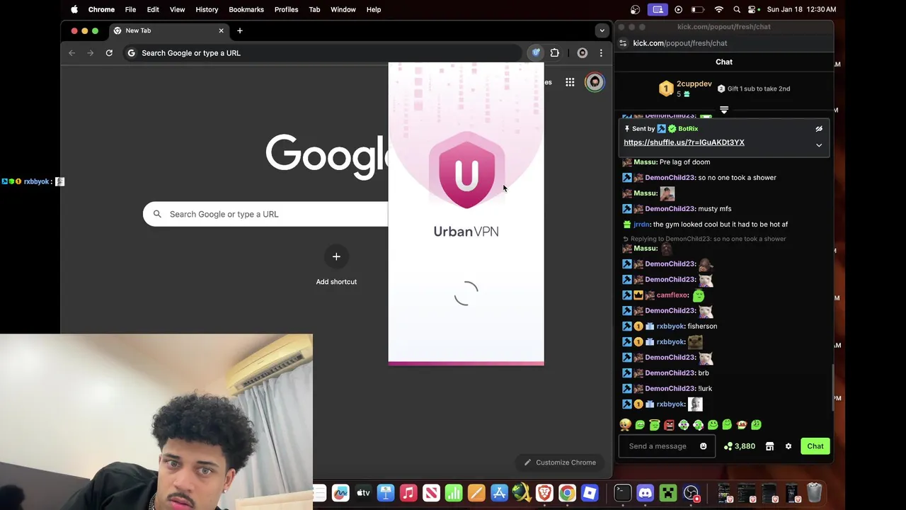Open the Google apps grid

570,82
